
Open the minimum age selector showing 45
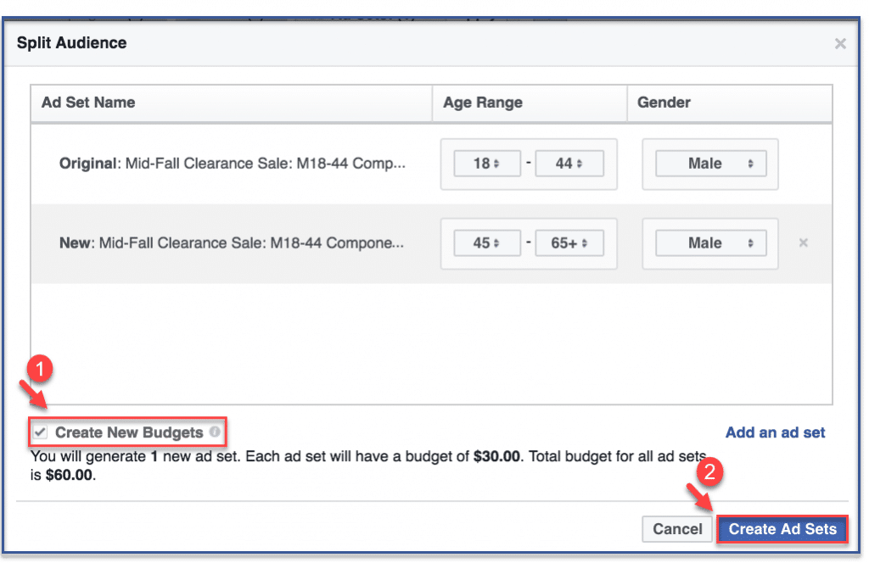point(486,243)
